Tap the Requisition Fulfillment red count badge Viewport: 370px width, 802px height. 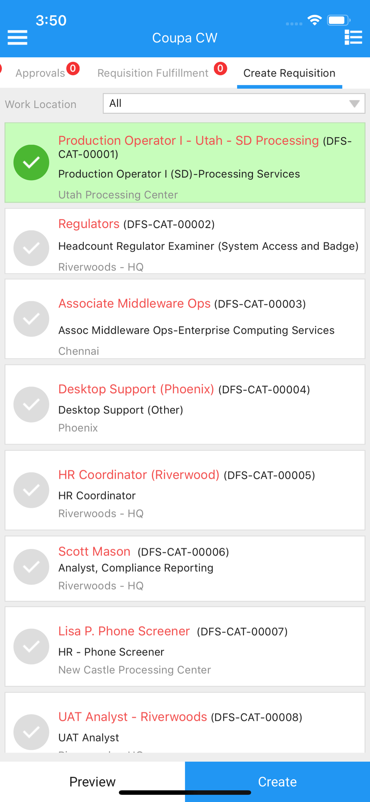click(220, 69)
